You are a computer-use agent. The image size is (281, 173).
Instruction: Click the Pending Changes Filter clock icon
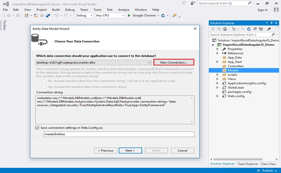[x=234, y=29]
